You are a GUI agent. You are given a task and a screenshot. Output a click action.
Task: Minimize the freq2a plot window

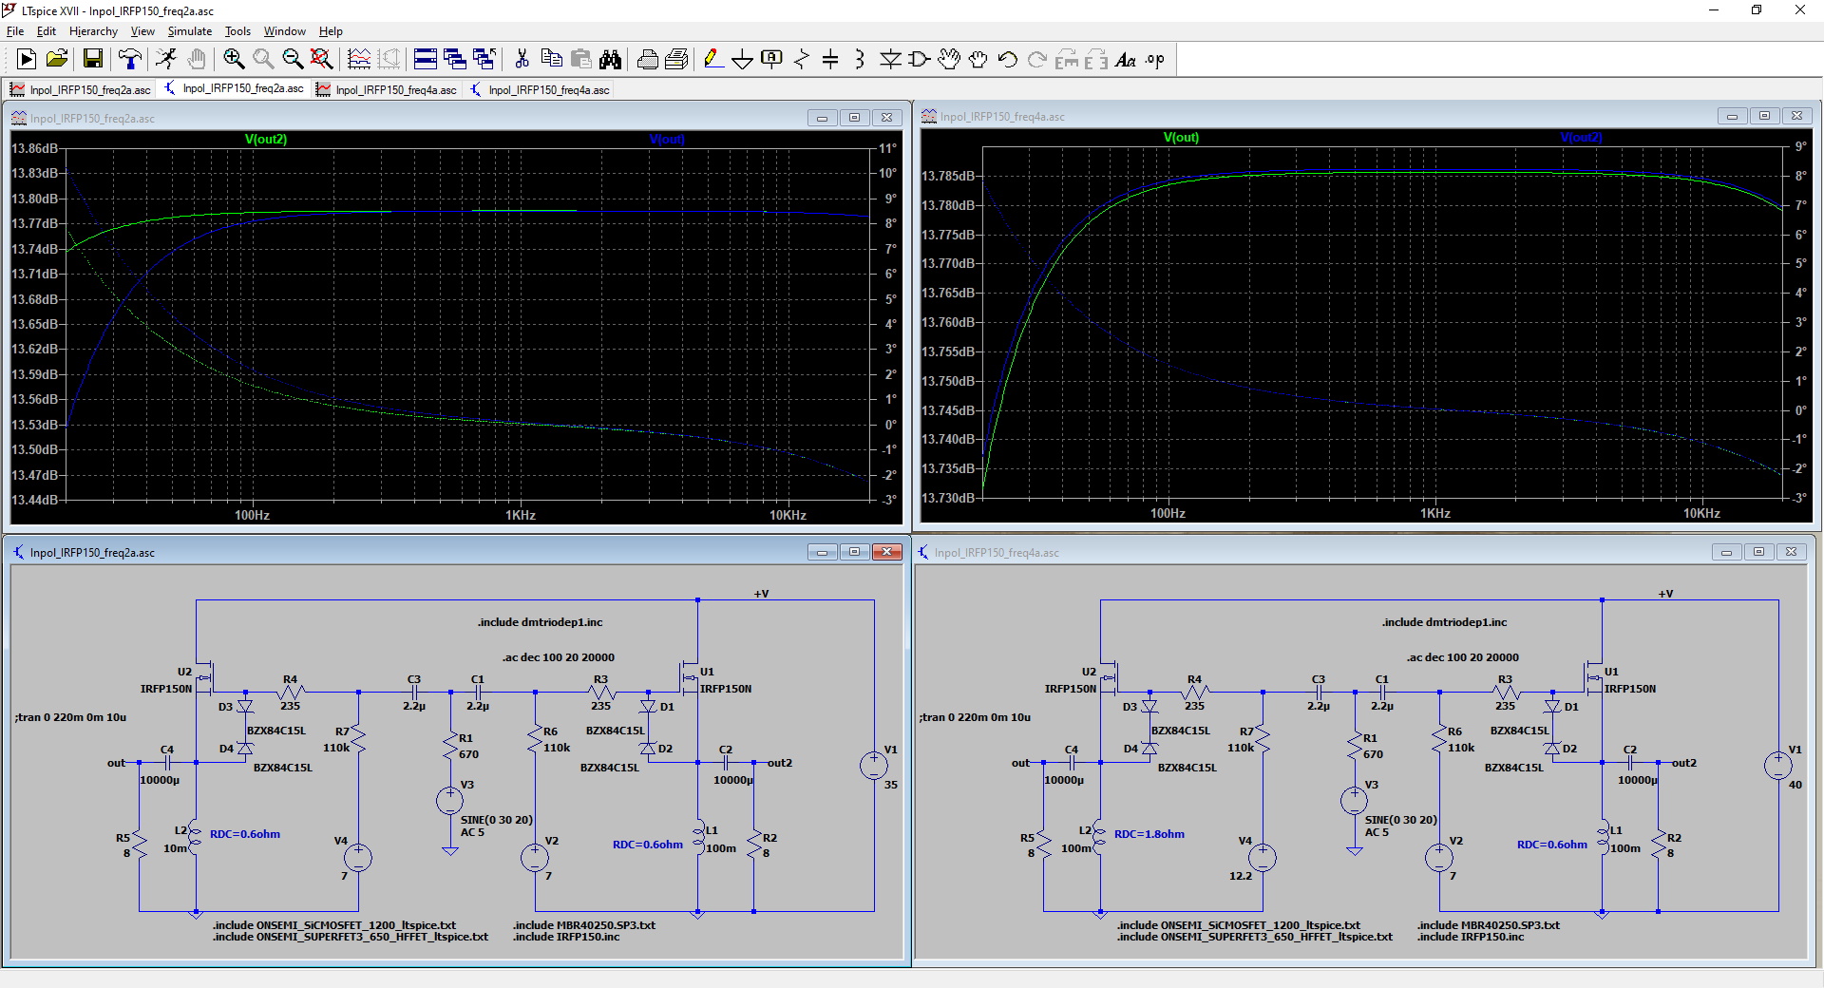pos(822,118)
